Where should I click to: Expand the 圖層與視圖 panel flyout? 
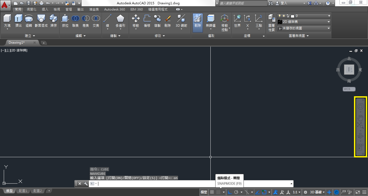[299, 36]
